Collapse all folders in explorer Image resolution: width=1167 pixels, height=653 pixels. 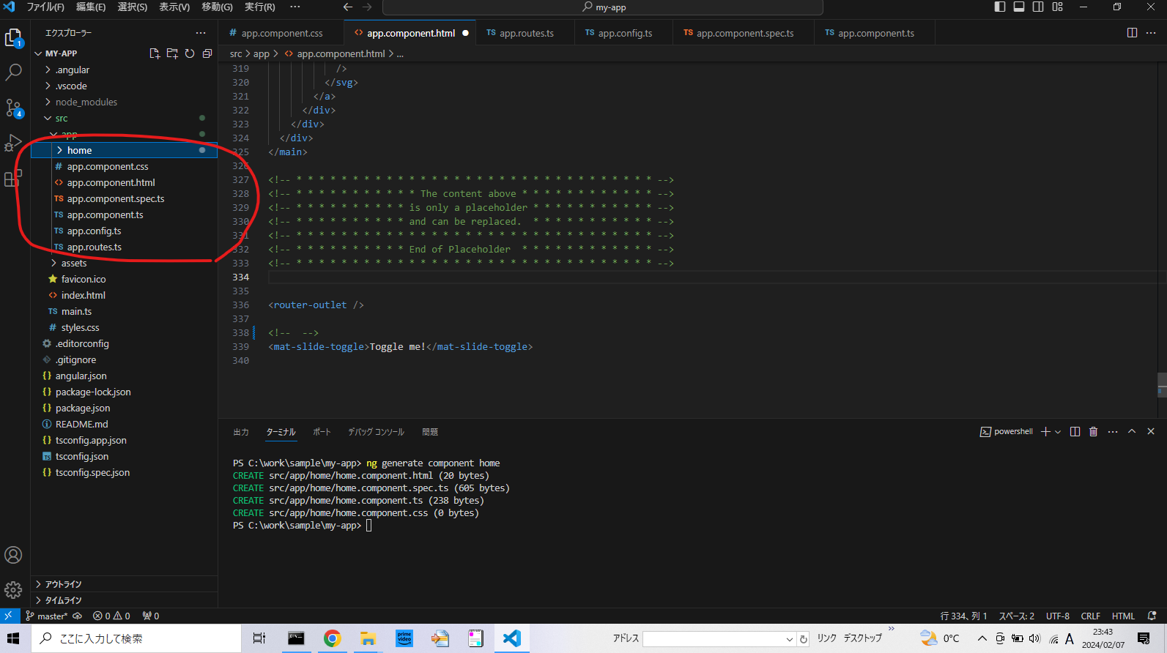pyautogui.click(x=207, y=53)
